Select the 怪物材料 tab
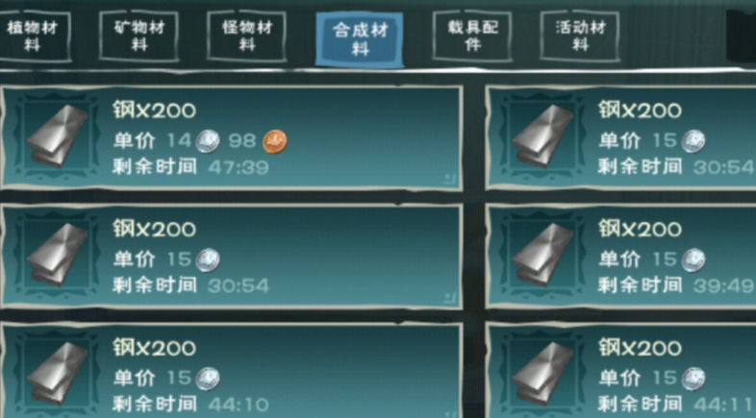Image resolution: width=756 pixels, height=418 pixels. (x=246, y=37)
